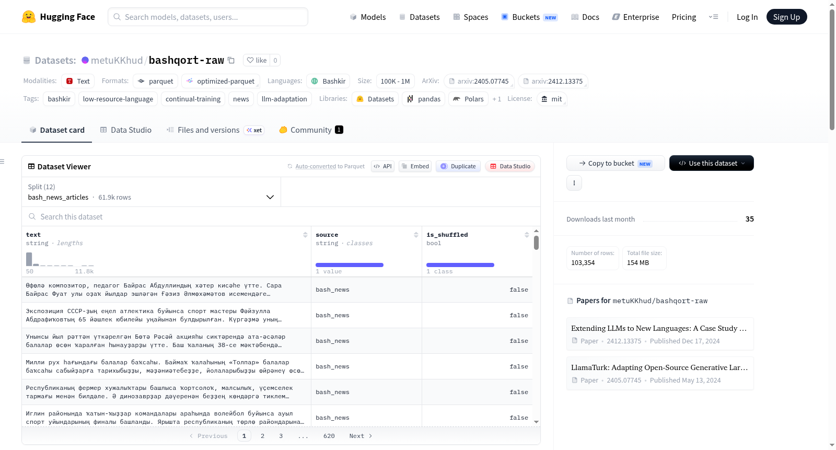This screenshot has height=450, width=836.
Task: Click the Embed button
Action: pos(415,166)
